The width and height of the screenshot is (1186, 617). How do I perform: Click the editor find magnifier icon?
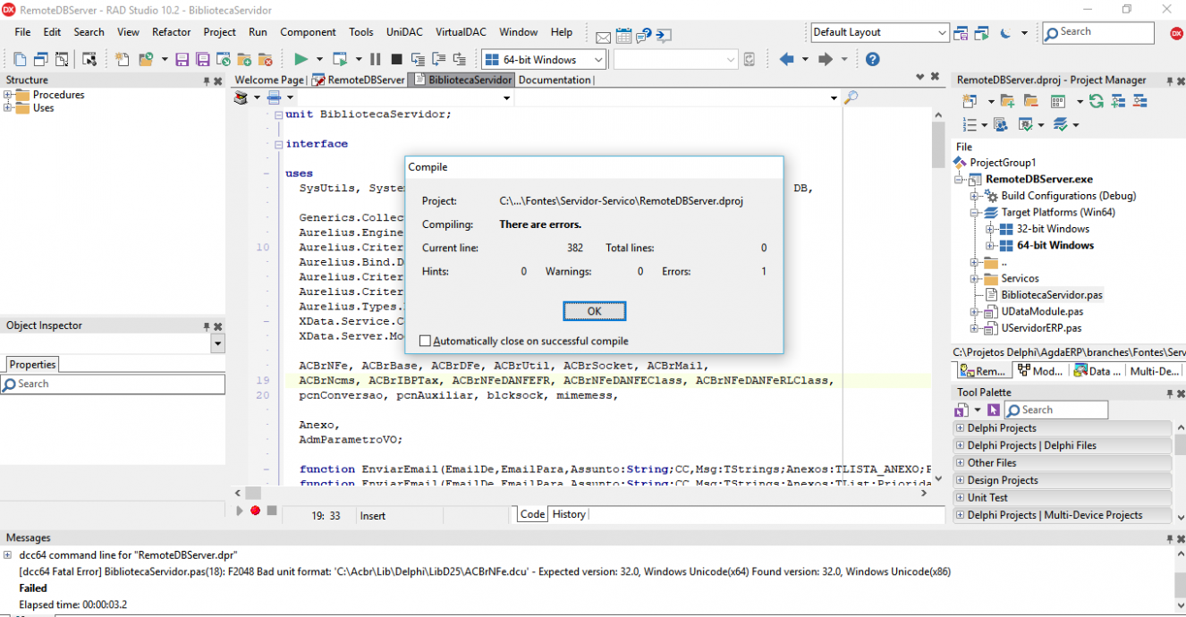[851, 97]
